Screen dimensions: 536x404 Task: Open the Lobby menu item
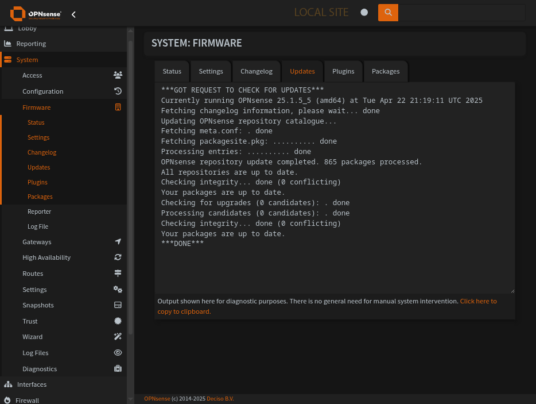click(64, 29)
